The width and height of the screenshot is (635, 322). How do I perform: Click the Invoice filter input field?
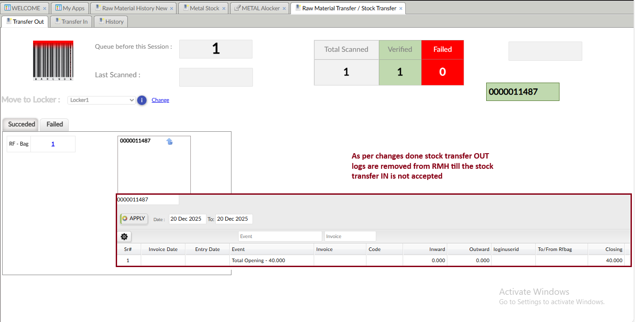point(350,236)
